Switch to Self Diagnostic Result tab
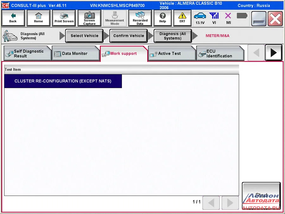Image resolution: width=285 pixels, height=214 pixels. tap(27, 54)
